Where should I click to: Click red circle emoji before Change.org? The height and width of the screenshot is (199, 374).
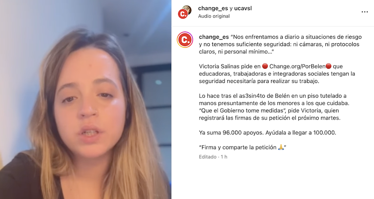coord(265,66)
